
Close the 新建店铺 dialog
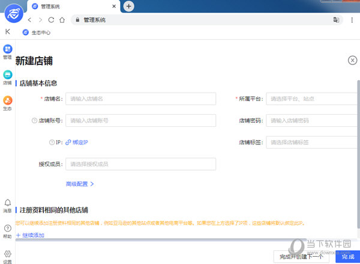pyautogui.click(x=352, y=60)
